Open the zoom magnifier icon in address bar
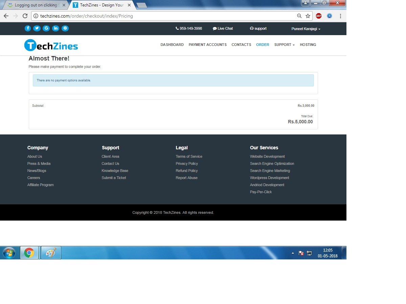Image resolution: width=406 pixels, height=304 pixels. (x=299, y=16)
